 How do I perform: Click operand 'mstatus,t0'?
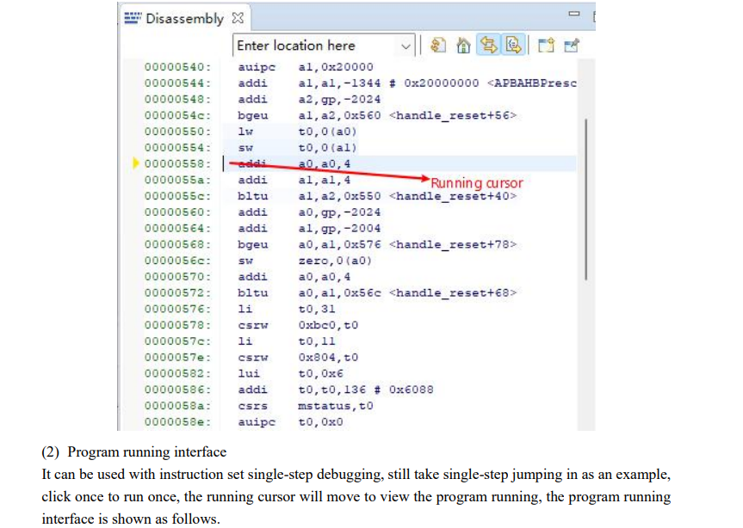tap(336, 406)
